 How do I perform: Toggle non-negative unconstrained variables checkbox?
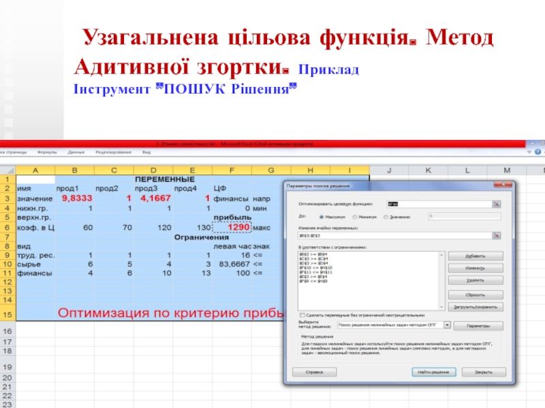point(302,316)
